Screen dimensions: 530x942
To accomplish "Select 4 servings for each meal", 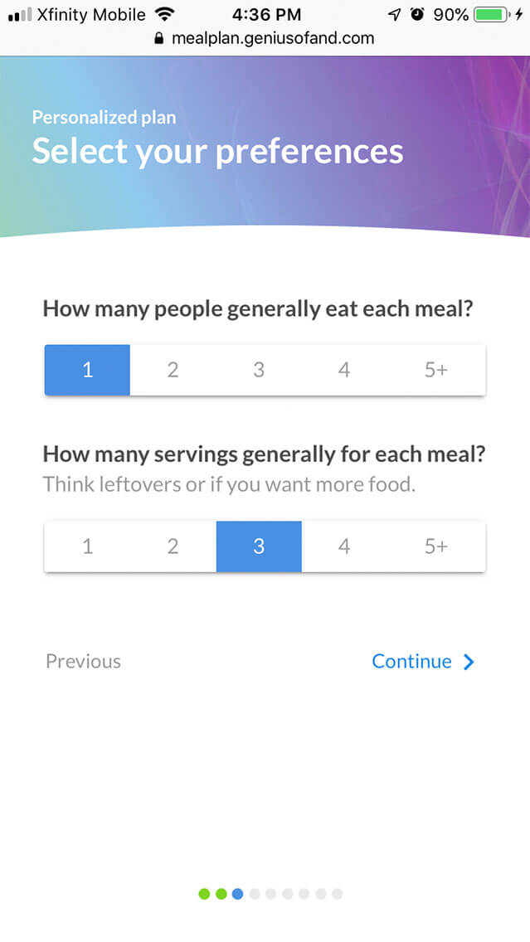I will (344, 546).
